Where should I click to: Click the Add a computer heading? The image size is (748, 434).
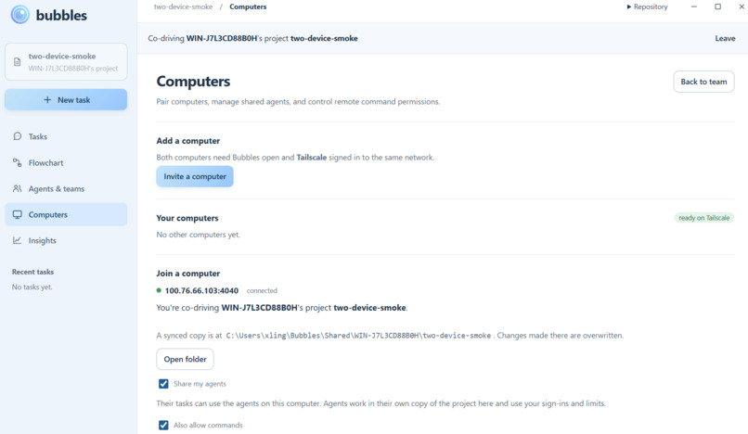[188, 141]
